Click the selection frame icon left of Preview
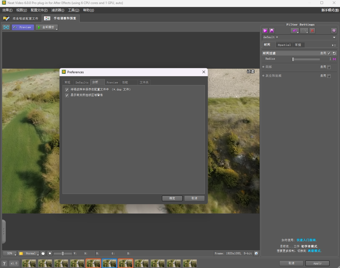340x268 pixels. 6,27
